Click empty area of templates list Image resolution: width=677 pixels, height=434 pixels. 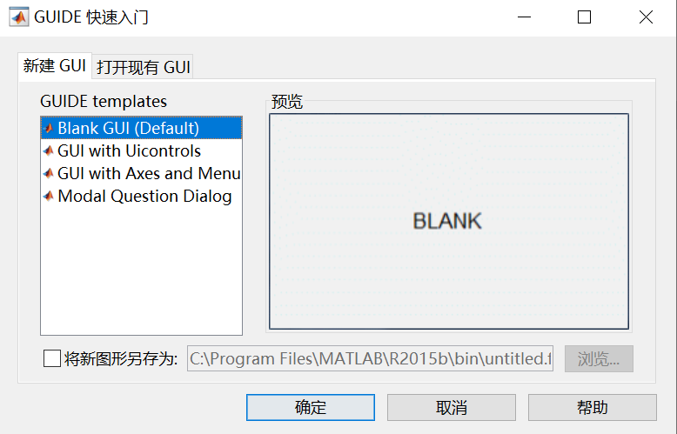click(141, 270)
